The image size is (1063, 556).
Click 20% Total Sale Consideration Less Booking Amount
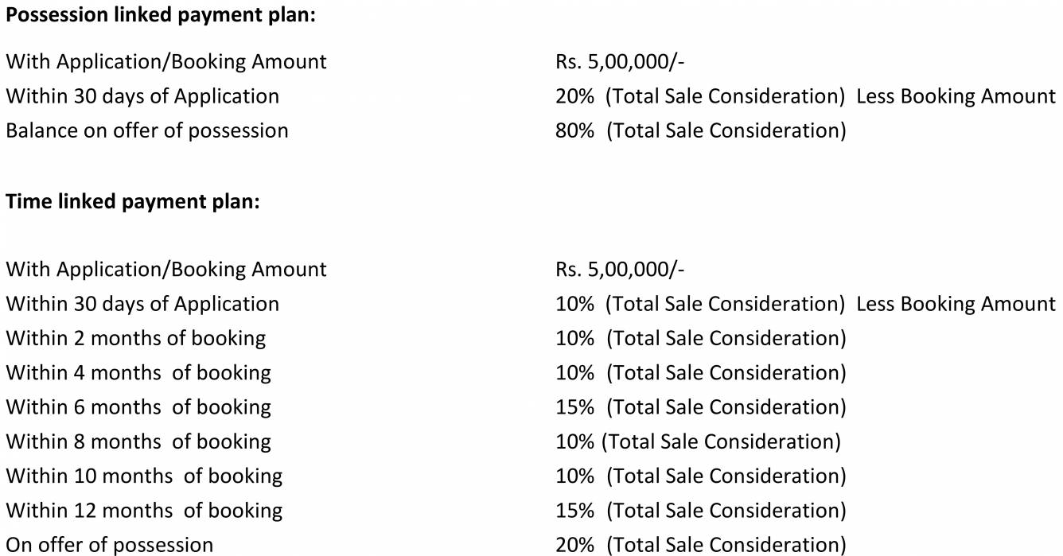805,96
